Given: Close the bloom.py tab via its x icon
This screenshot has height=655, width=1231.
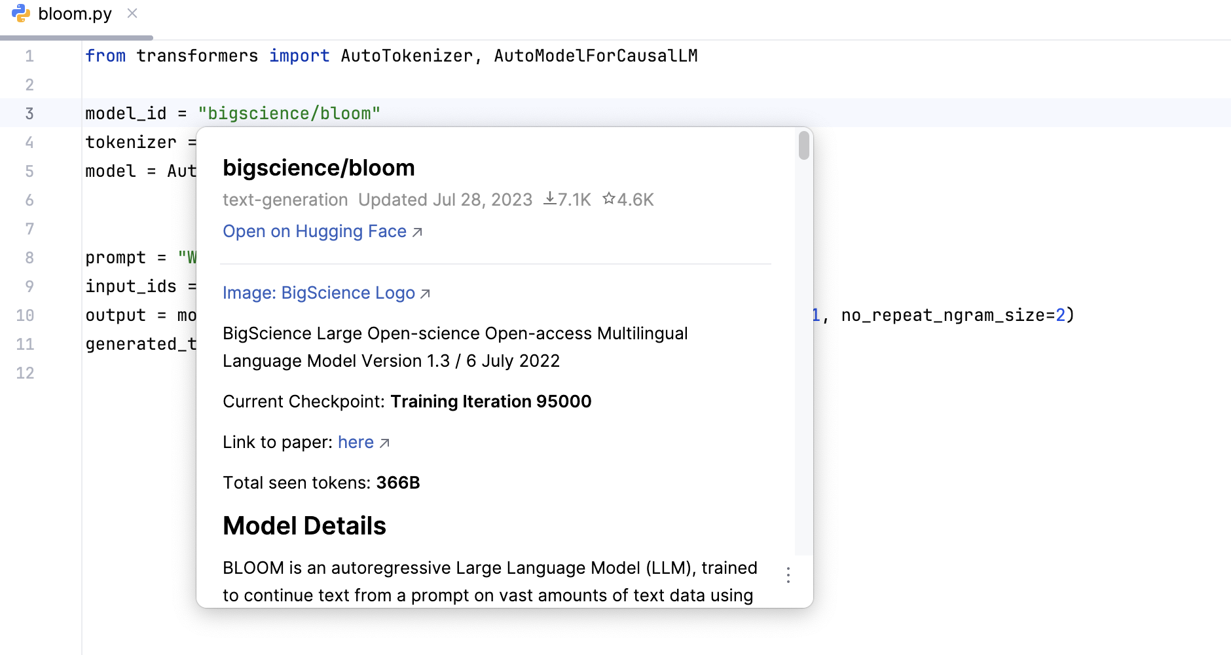Looking at the screenshot, I should (x=132, y=13).
